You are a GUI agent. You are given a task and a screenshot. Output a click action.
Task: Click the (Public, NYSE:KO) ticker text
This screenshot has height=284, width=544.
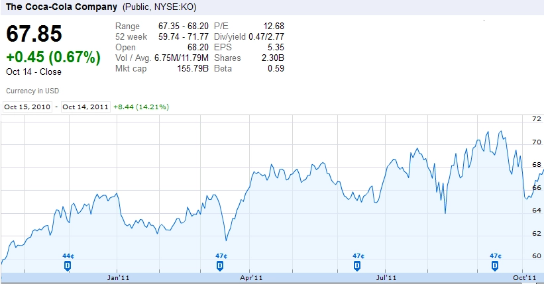[x=160, y=7]
